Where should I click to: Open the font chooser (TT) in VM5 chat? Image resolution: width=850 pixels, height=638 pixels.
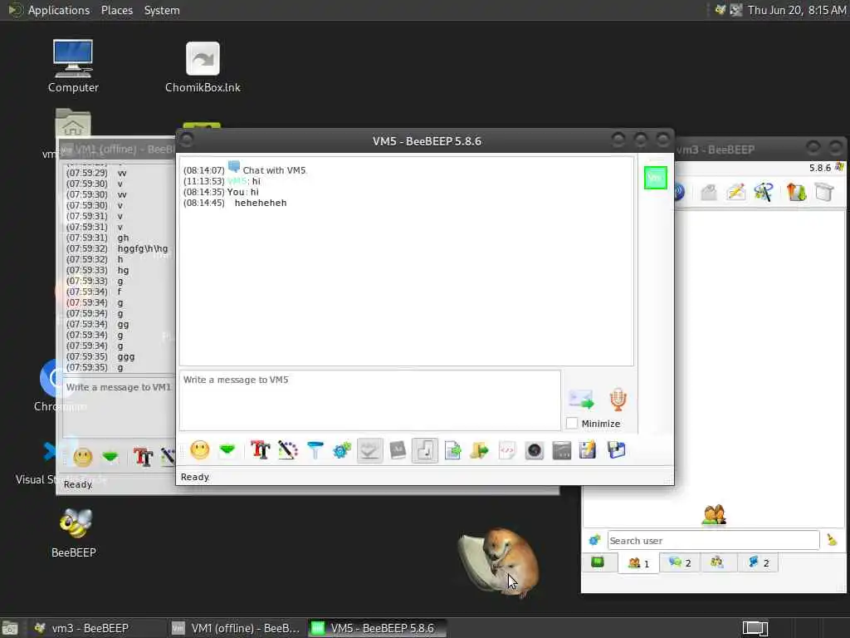260,450
